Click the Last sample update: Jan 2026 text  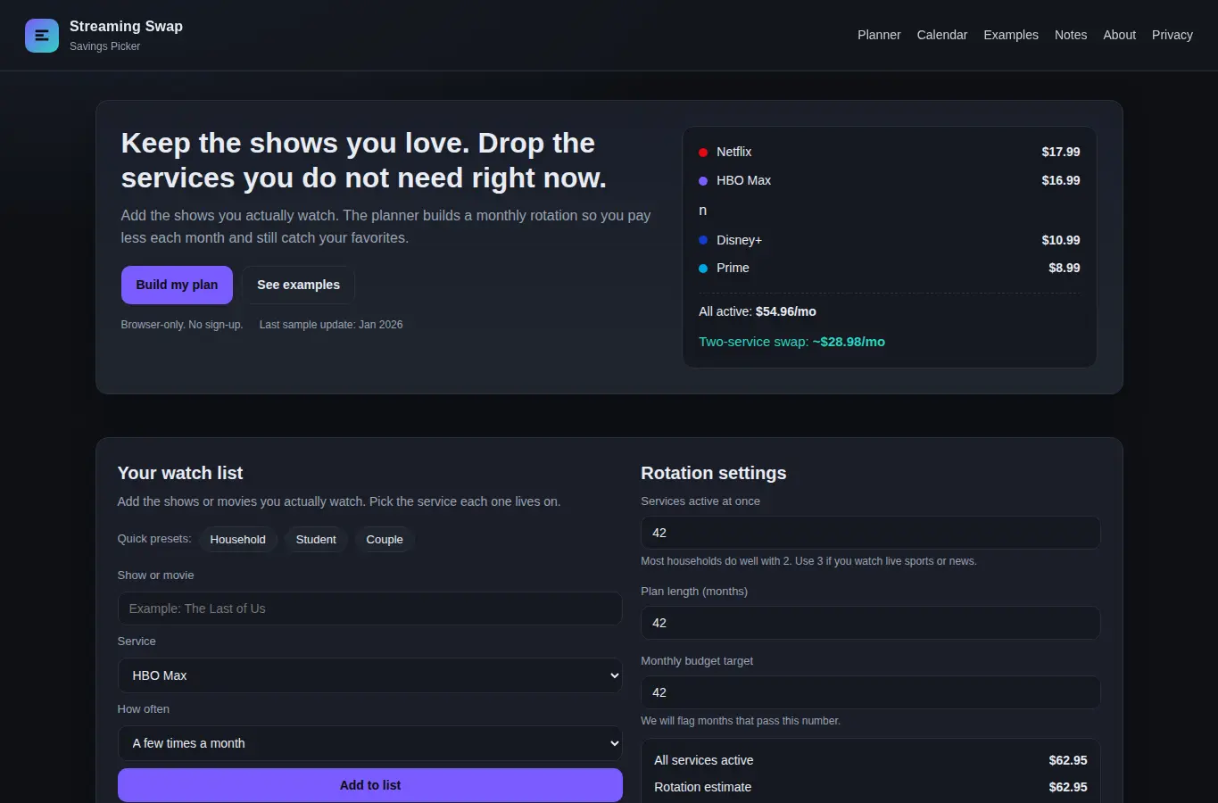click(x=331, y=325)
